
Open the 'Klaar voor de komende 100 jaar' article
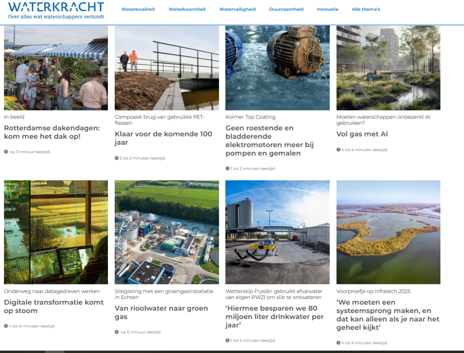pyautogui.click(x=163, y=138)
